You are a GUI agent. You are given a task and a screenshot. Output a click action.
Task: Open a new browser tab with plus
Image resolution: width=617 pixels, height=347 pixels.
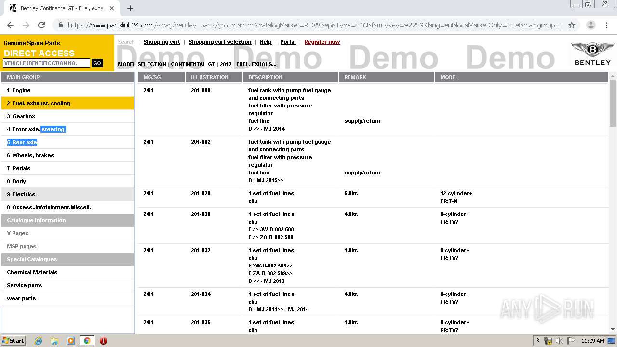[x=130, y=8]
